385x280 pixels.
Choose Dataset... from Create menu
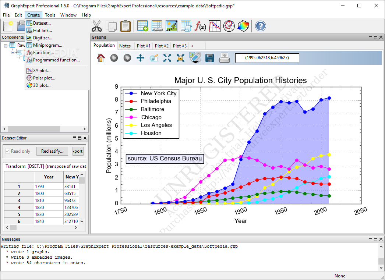coord(57,23)
